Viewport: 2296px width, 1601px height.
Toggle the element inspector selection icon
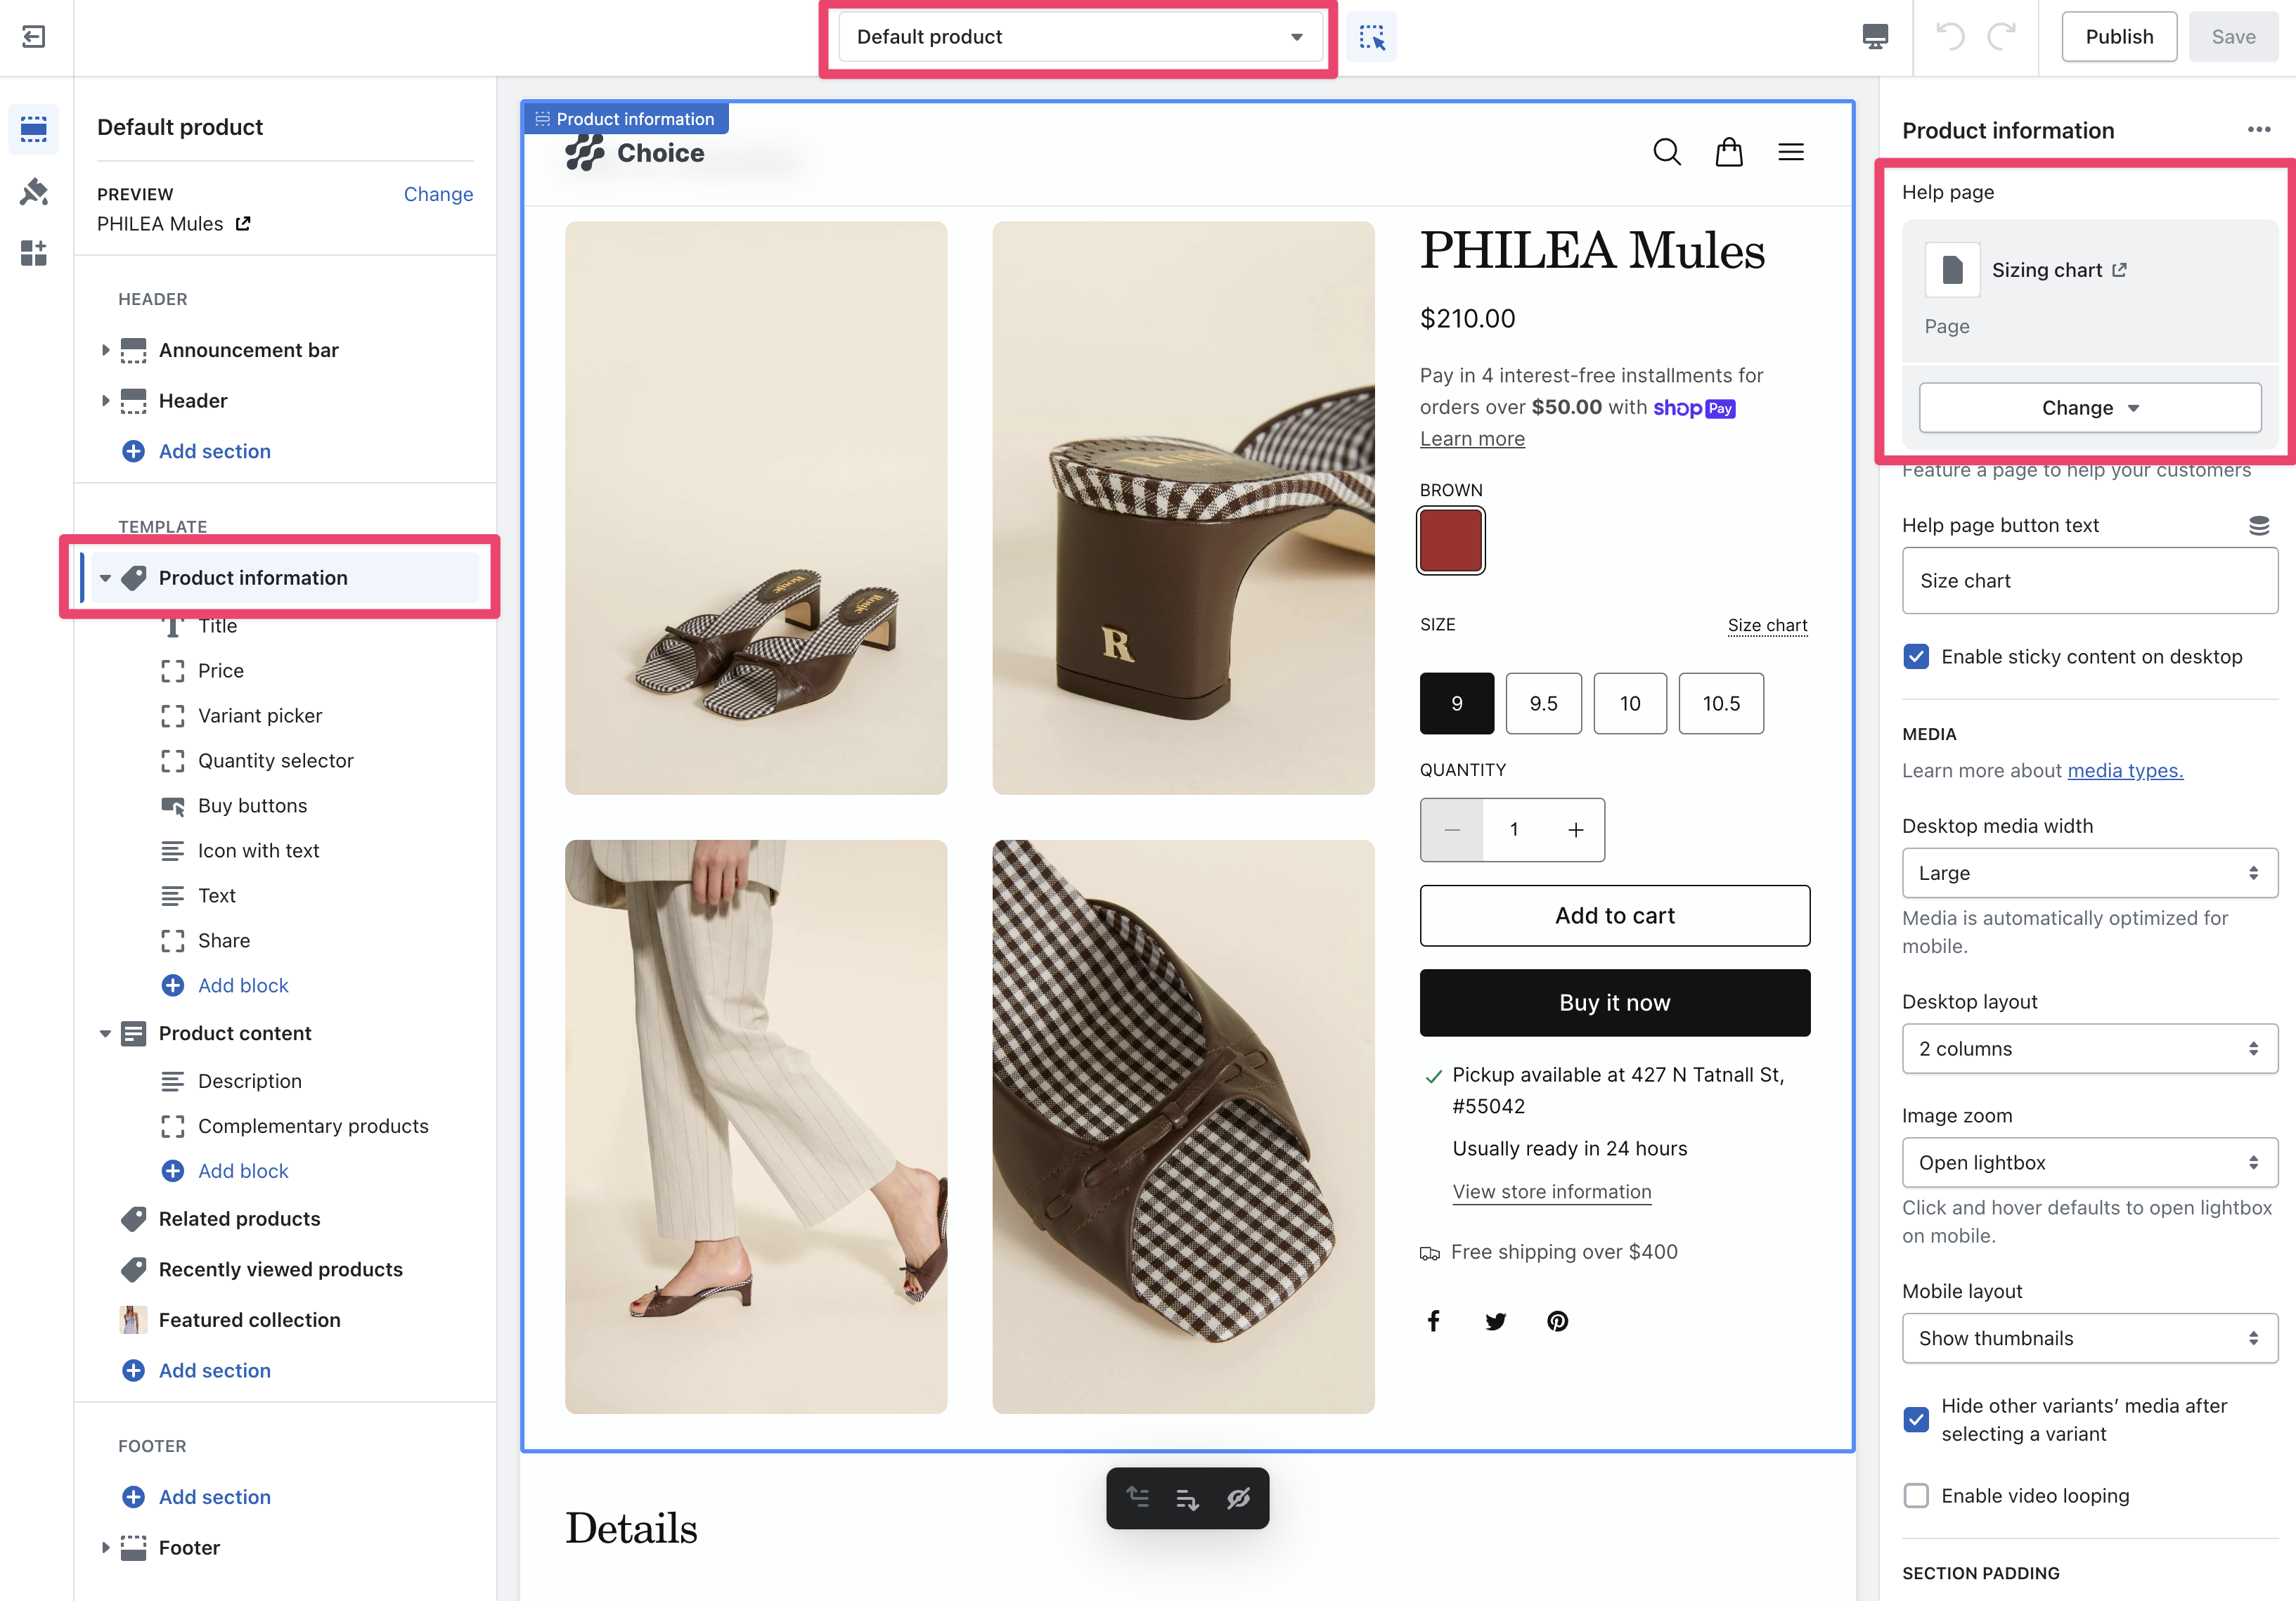coord(1371,37)
